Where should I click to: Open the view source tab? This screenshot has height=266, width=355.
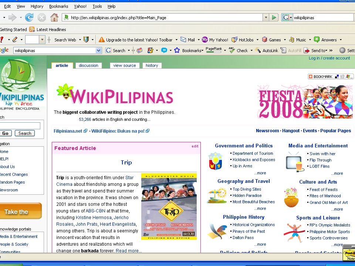coord(125,65)
